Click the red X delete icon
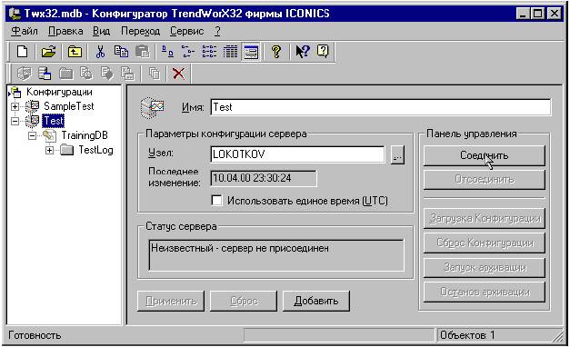The image size is (570, 347). tap(178, 74)
